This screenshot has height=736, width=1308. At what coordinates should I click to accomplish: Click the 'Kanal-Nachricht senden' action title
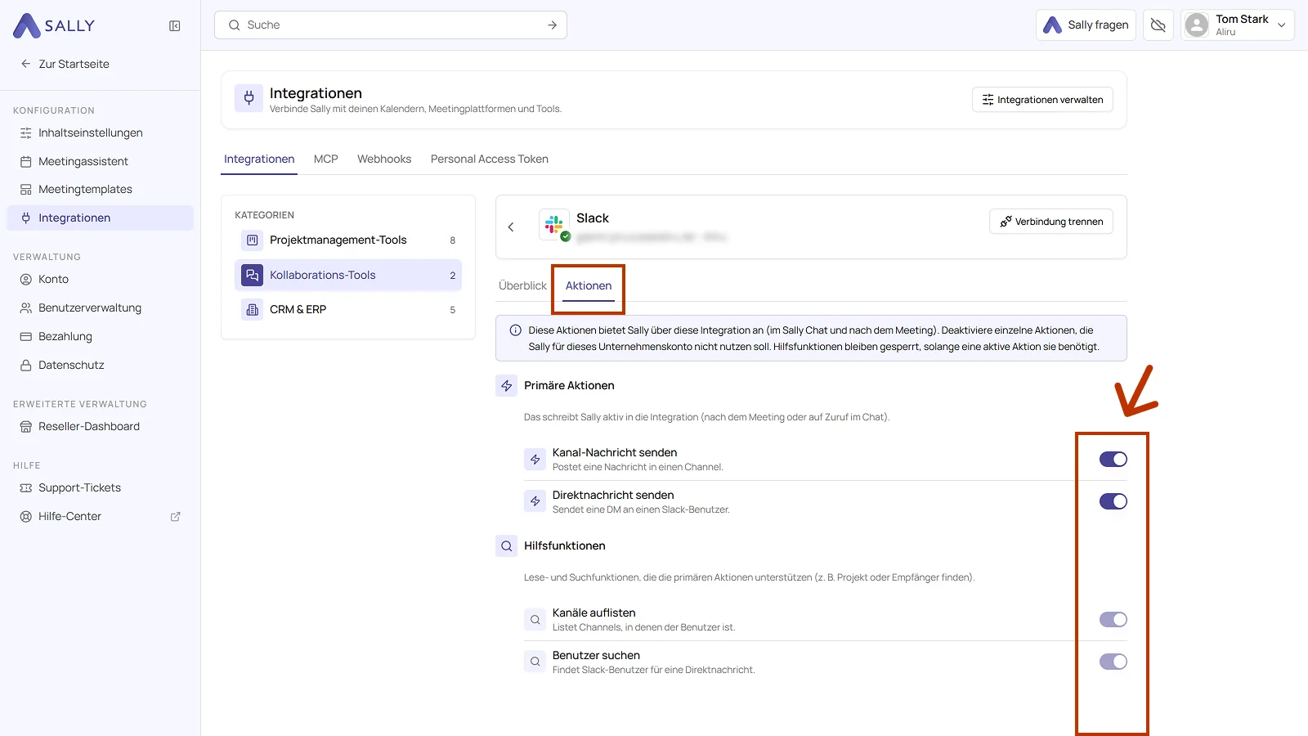click(x=615, y=453)
